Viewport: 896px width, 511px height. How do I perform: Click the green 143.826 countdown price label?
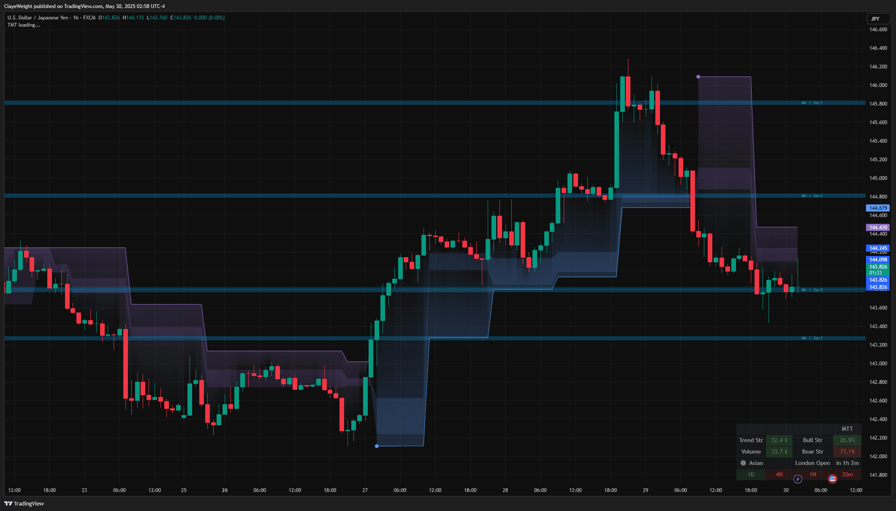878,269
